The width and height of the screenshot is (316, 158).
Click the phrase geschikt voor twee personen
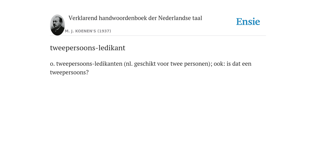pyautogui.click(x=170, y=64)
